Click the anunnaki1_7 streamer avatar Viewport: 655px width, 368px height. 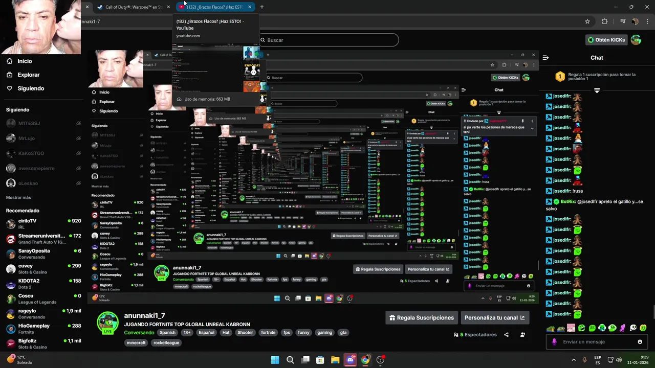click(x=107, y=323)
